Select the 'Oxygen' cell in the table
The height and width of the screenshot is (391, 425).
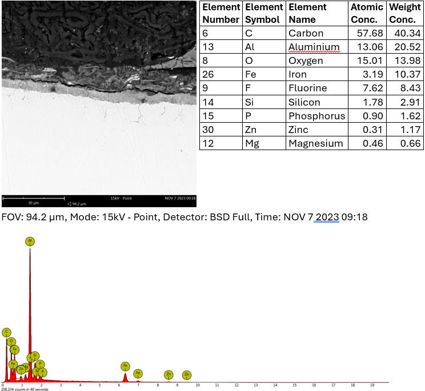click(317, 61)
